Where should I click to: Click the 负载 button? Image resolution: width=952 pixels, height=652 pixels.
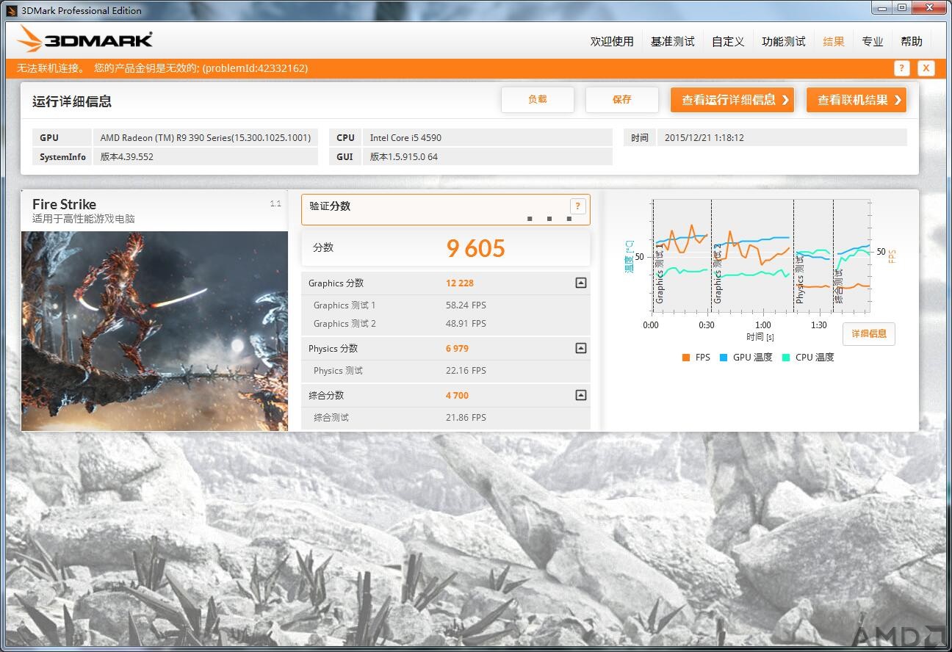click(x=538, y=100)
